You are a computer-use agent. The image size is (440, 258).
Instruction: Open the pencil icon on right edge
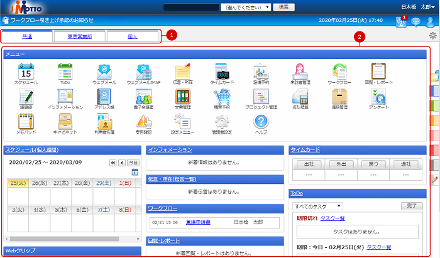pyautogui.click(x=435, y=180)
